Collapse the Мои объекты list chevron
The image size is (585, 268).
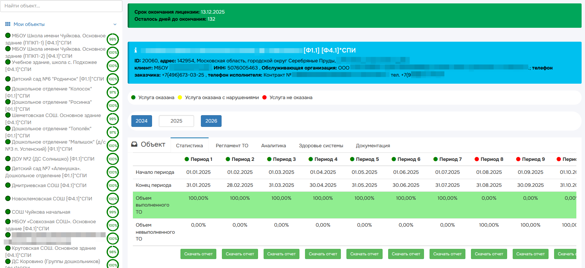pos(115,24)
